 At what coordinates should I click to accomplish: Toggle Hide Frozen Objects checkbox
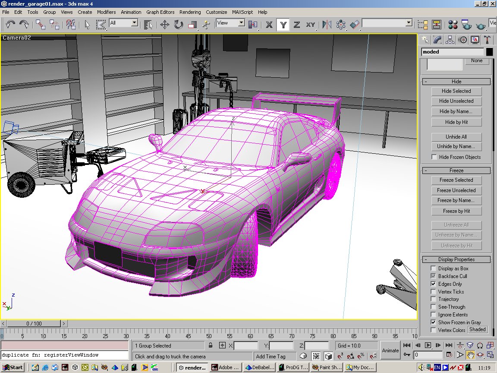[x=434, y=157]
